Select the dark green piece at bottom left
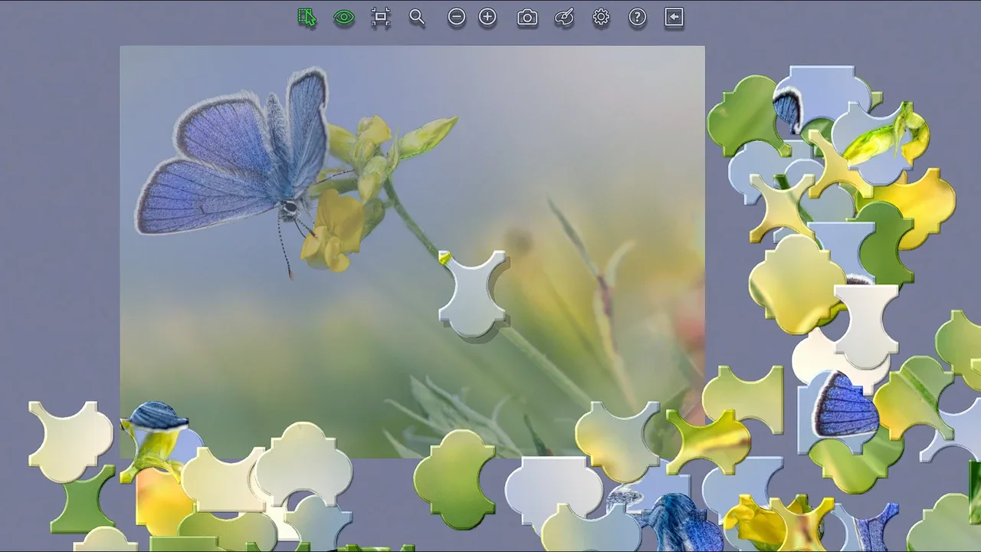The height and width of the screenshot is (552, 981). [81, 499]
